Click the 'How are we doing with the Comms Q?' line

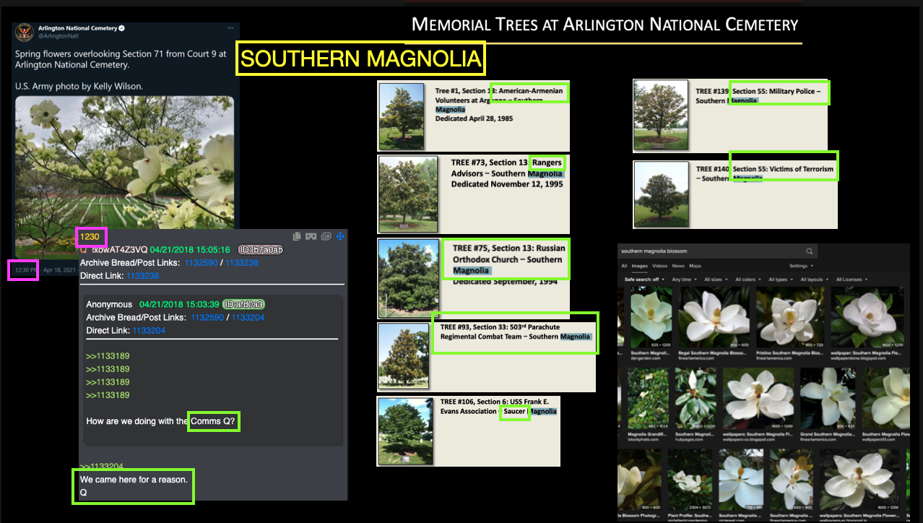point(161,421)
